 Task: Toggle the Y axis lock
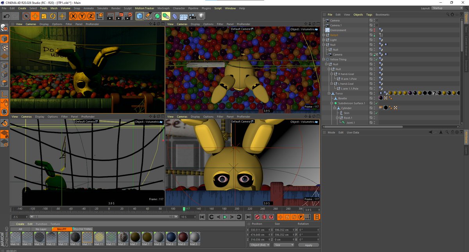82,16
